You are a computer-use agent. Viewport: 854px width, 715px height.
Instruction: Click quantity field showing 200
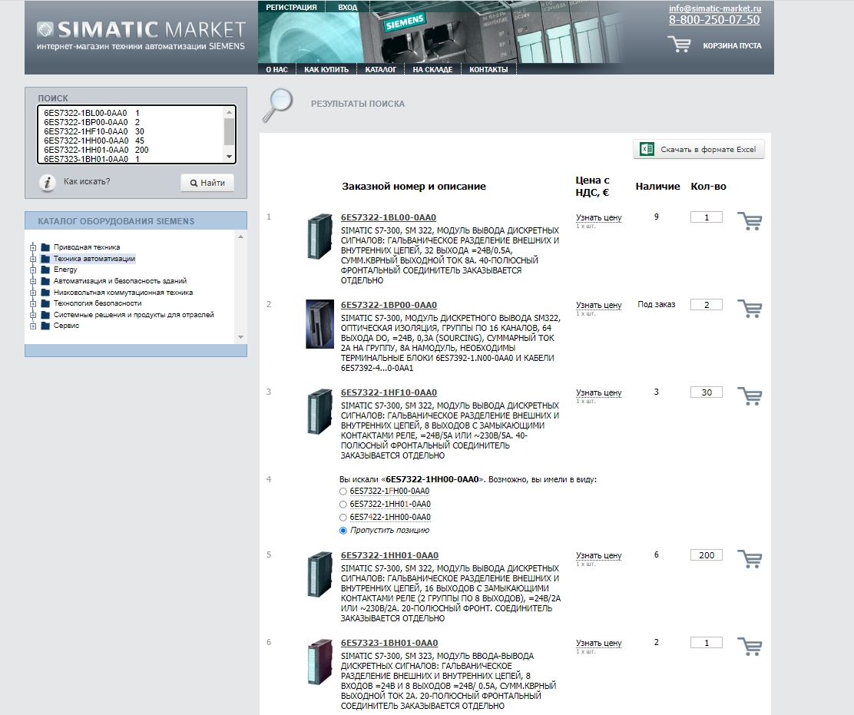[x=706, y=555]
